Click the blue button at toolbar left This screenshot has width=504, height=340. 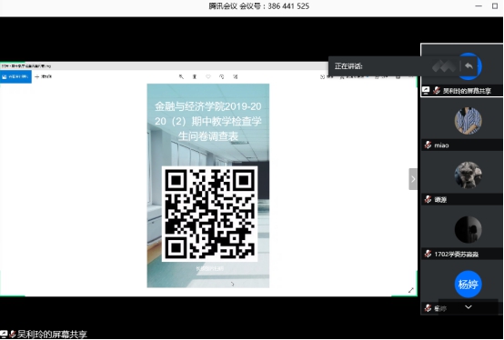click(15, 76)
